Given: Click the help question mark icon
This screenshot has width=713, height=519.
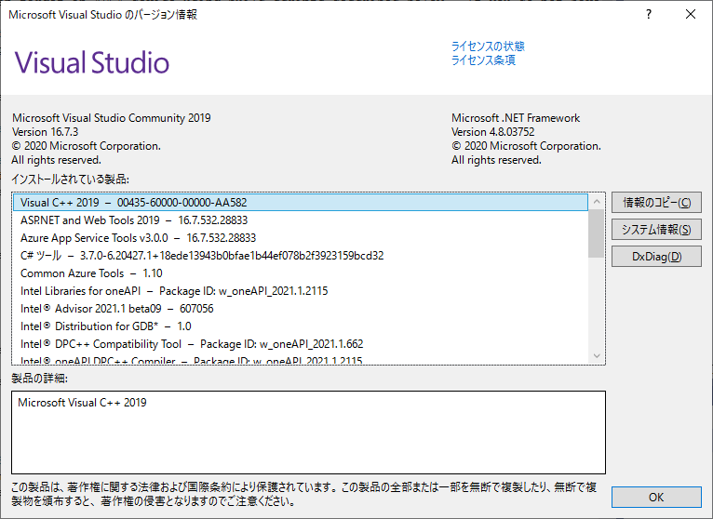Looking at the screenshot, I should point(649,15).
